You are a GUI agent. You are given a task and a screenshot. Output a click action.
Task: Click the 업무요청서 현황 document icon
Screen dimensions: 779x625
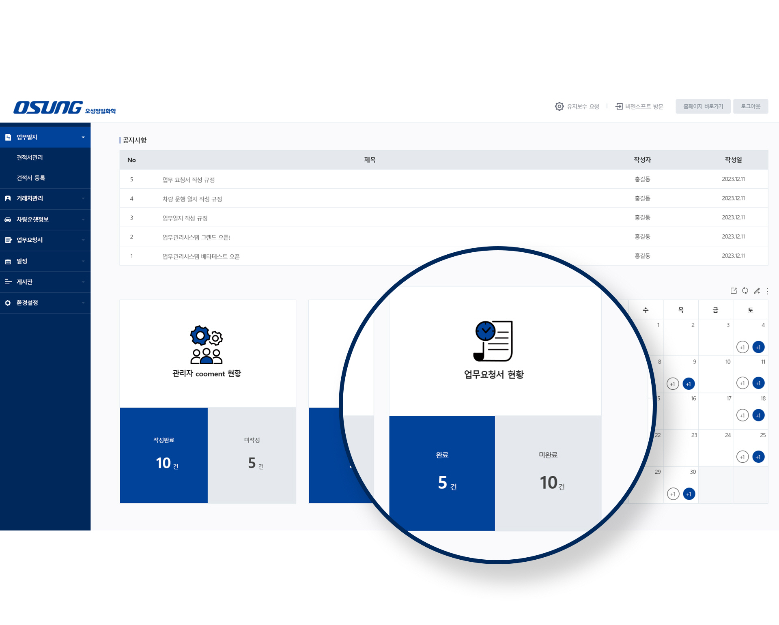[x=493, y=341]
